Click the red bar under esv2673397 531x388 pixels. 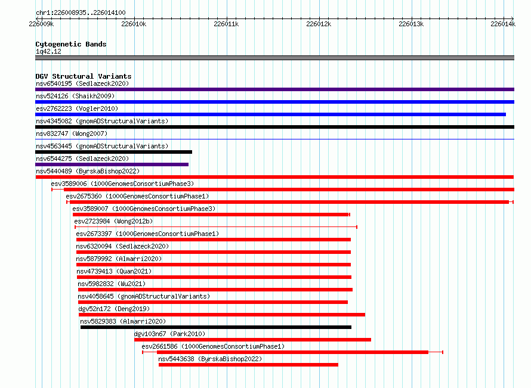pos(214,240)
